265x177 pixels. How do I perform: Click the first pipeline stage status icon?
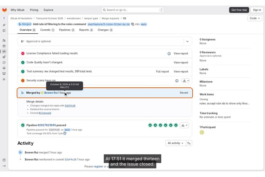point(150,125)
